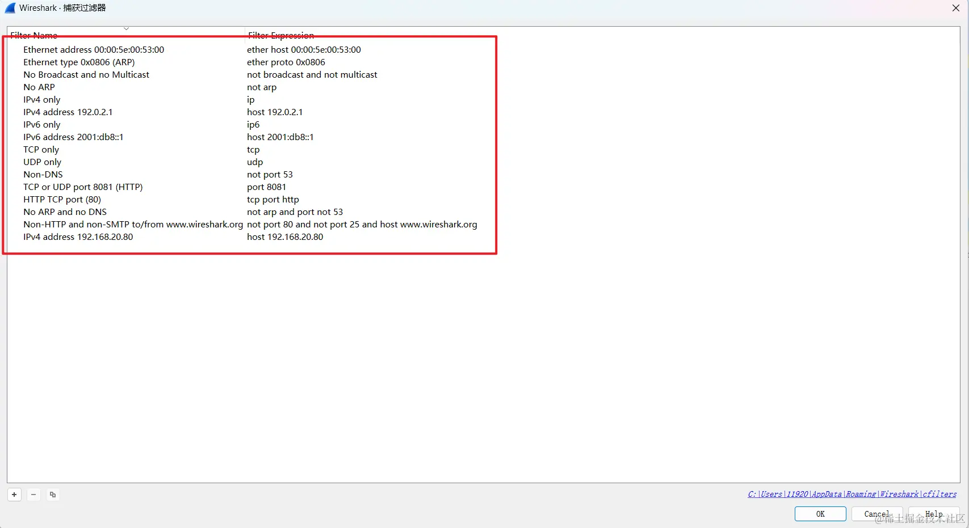Click the 'not arp and port not 53' expression
Image resolution: width=969 pixels, height=528 pixels.
[295, 212]
